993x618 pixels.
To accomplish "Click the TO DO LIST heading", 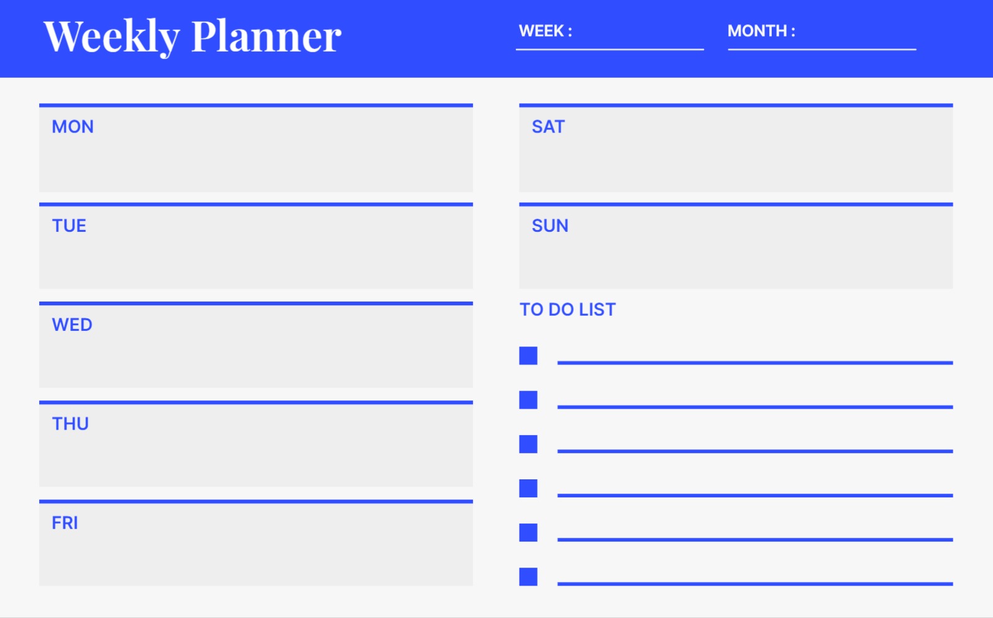I will point(567,310).
